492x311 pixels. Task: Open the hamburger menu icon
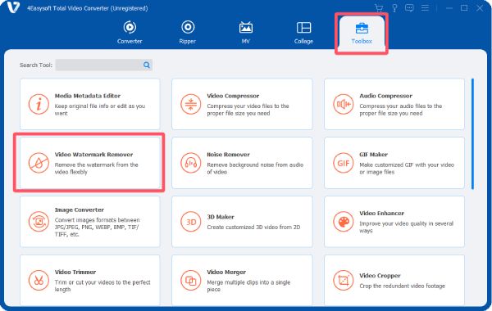pos(425,8)
